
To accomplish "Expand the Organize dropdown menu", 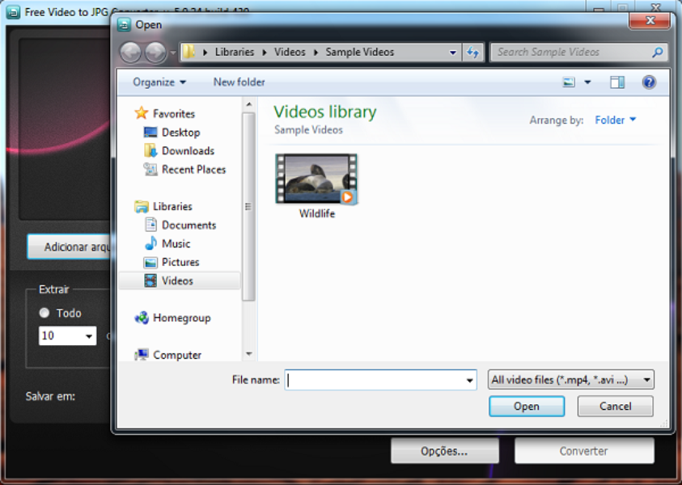I will coord(159,82).
